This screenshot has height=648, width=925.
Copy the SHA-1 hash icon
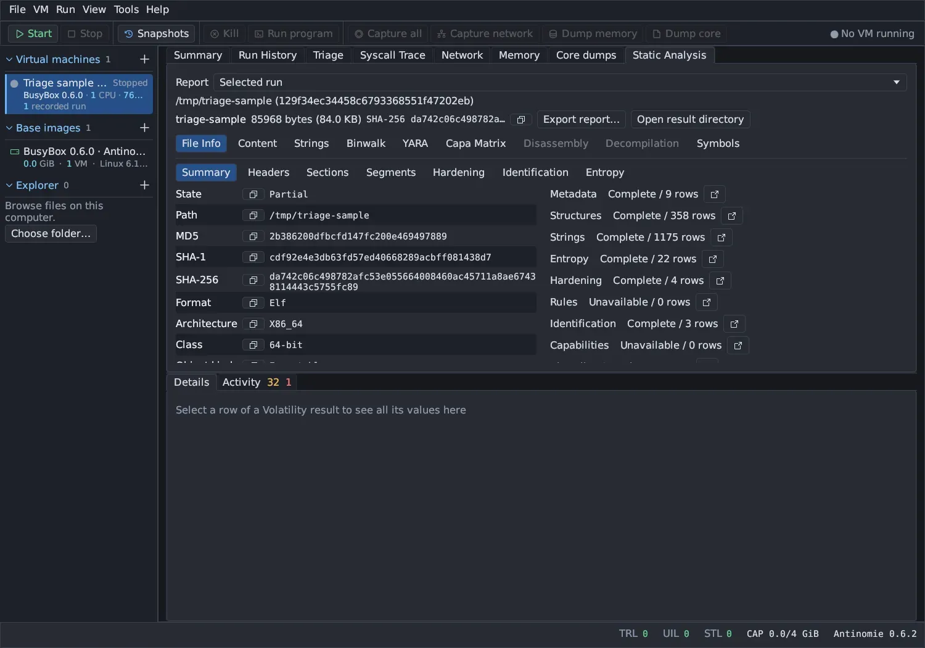coord(253,257)
